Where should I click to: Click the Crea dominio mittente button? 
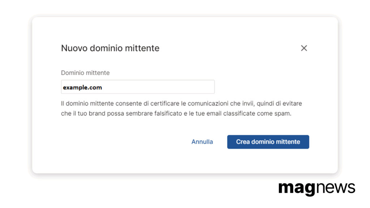pyautogui.click(x=268, y=142)
